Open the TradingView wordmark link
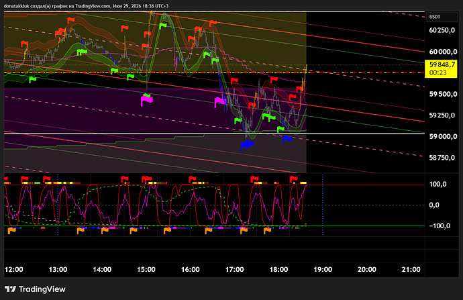The image size is (463, 300). click(42, 289)
